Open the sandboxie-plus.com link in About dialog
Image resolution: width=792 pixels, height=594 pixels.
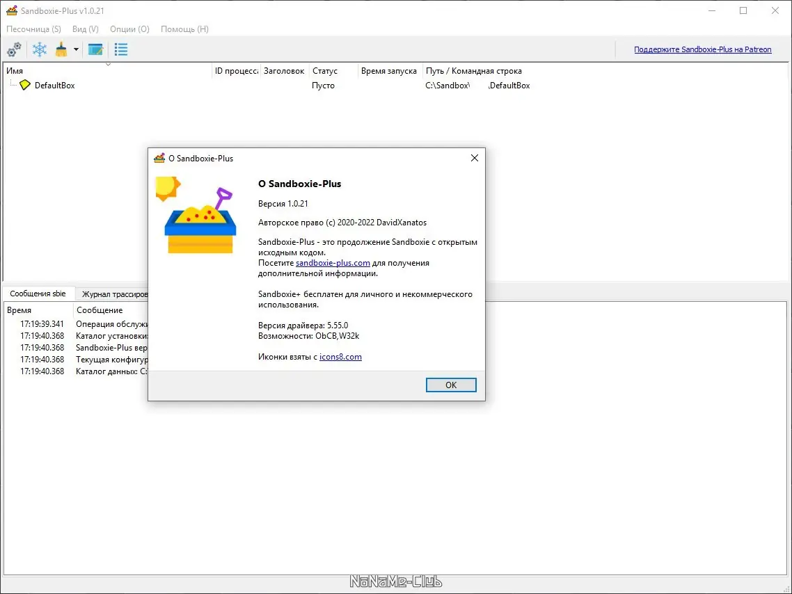click(333, 263)
